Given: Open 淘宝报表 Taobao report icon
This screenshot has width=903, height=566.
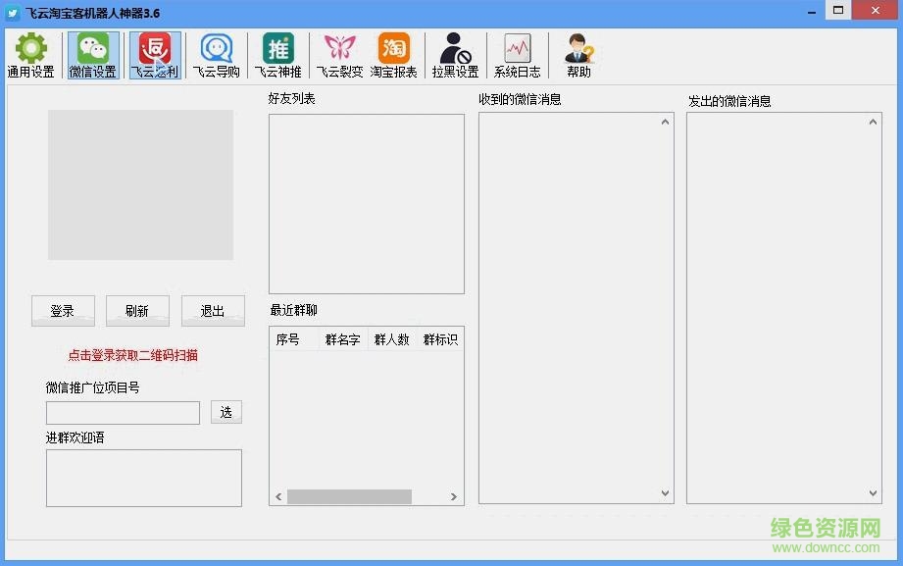Looking at the screenshot, I should pos(394,54).
